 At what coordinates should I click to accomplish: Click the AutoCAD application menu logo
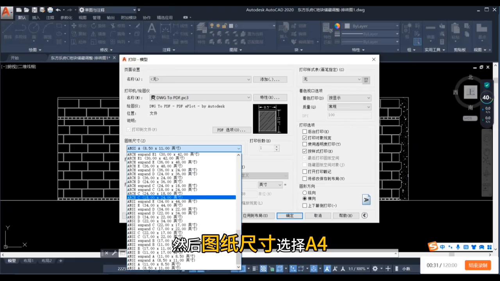click(7, 12)
